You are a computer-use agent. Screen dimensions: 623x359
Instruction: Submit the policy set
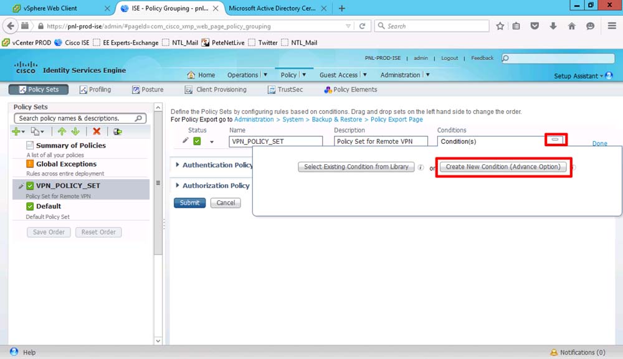point(189,203)
